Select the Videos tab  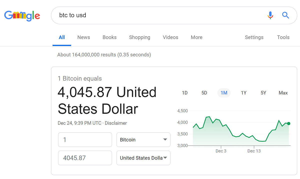point(170,37)
